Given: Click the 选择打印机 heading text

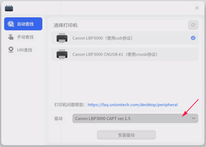Looking at the screenshot, I should [66, 25].
